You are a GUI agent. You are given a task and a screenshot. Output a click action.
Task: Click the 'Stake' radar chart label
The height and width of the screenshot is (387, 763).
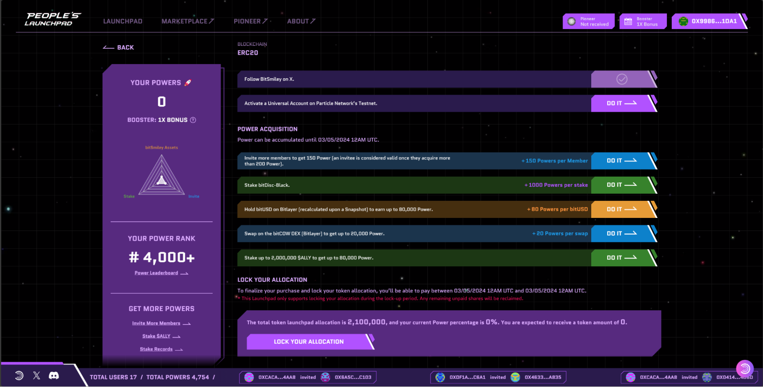point(129,197)
